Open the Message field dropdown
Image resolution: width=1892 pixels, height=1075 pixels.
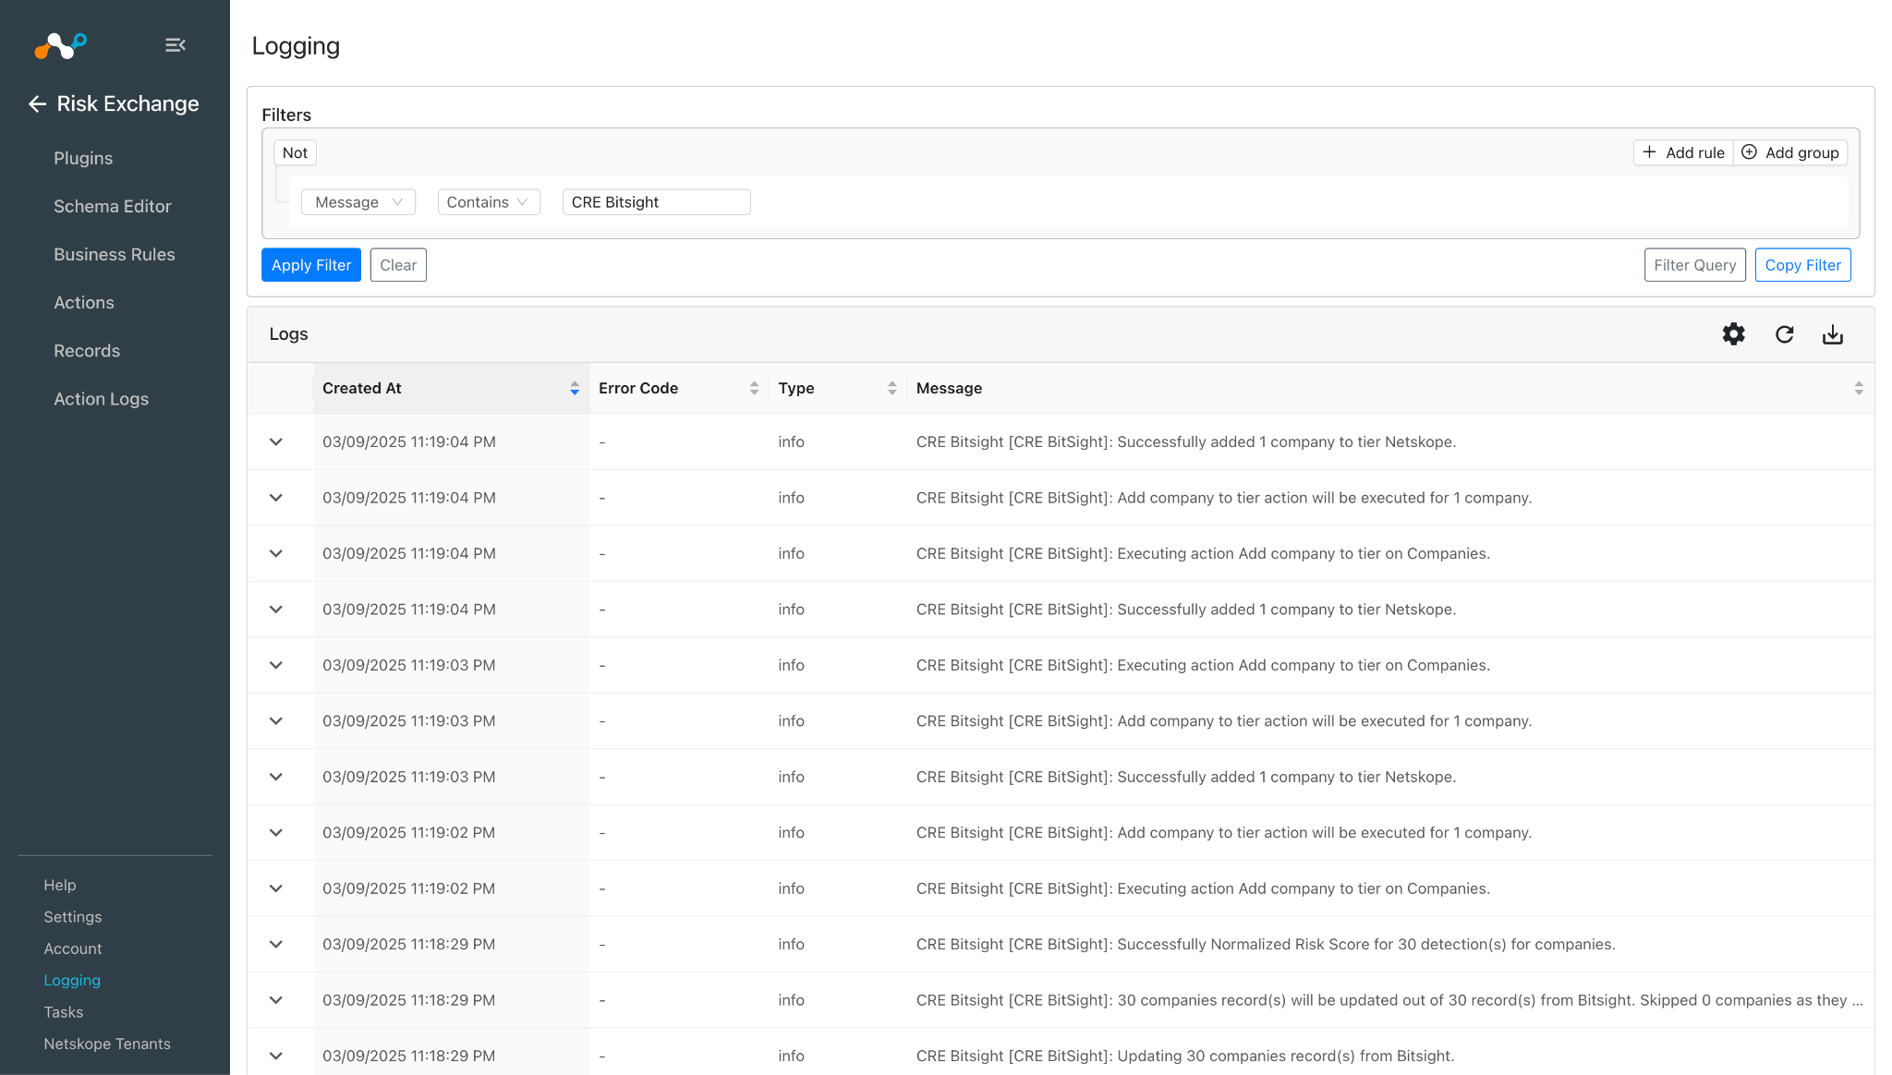coord(358,202)
